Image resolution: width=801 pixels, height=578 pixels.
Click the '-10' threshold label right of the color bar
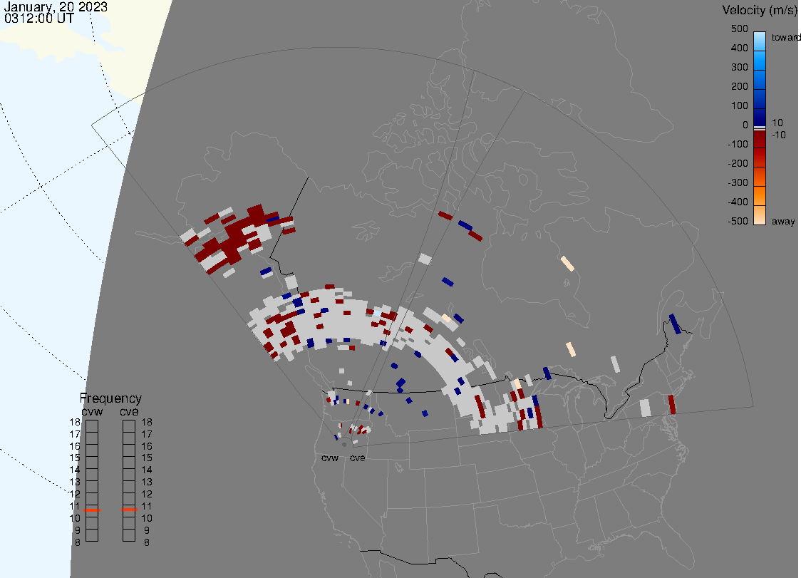coord(778,135)
